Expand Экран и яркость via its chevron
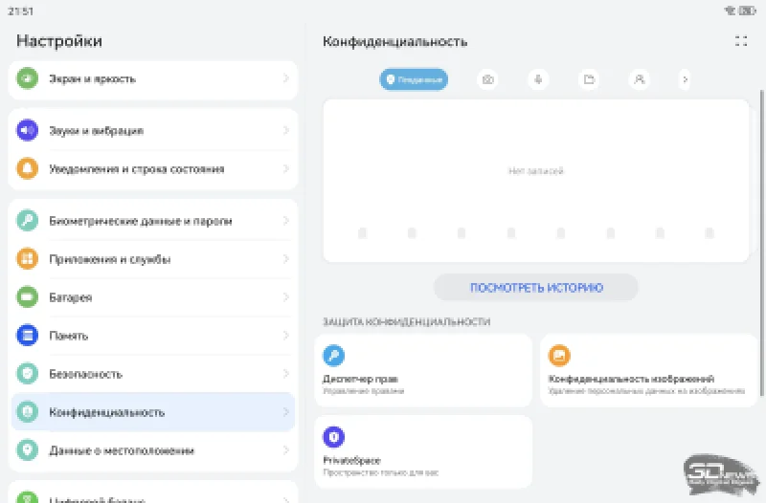This screenshot has height=503, width=766. click(x=285, y=78)
